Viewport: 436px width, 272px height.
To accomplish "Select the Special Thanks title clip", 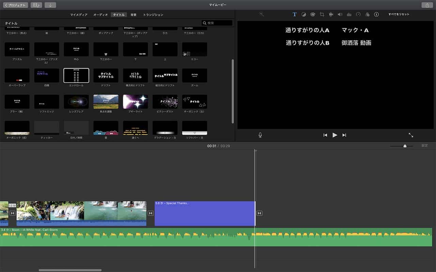I will [x=205, y=214].
